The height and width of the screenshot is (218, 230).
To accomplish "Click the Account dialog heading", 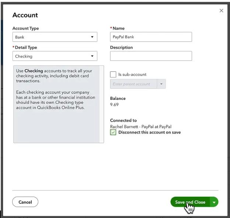I will (x=25, y=15).
